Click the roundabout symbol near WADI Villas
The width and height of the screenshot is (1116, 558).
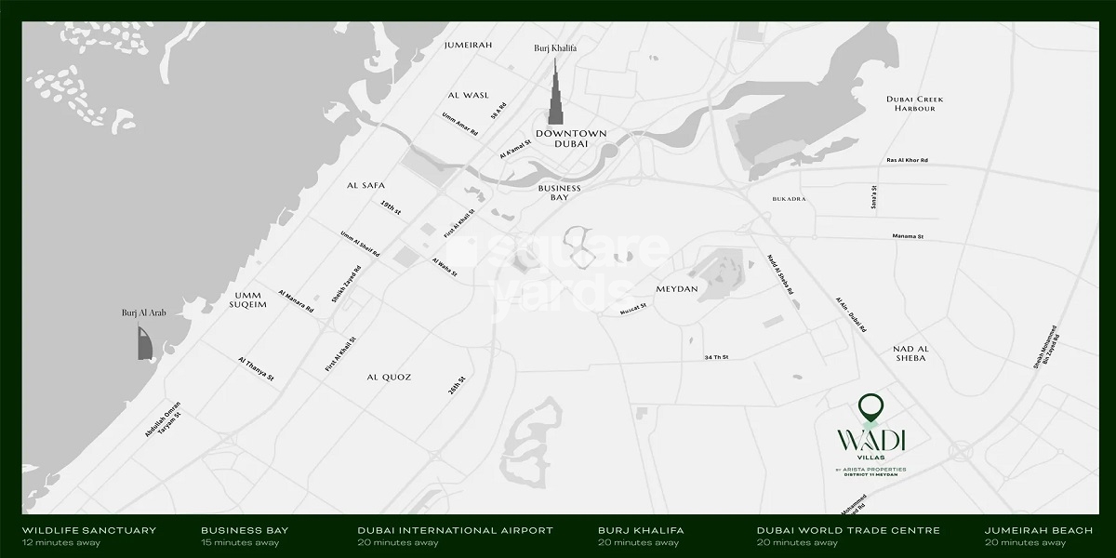click(960, 450)
